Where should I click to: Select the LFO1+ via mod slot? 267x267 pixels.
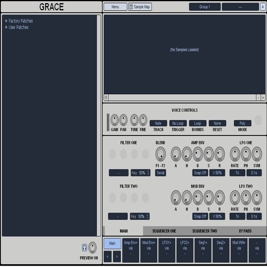click(x=167, y=250)
